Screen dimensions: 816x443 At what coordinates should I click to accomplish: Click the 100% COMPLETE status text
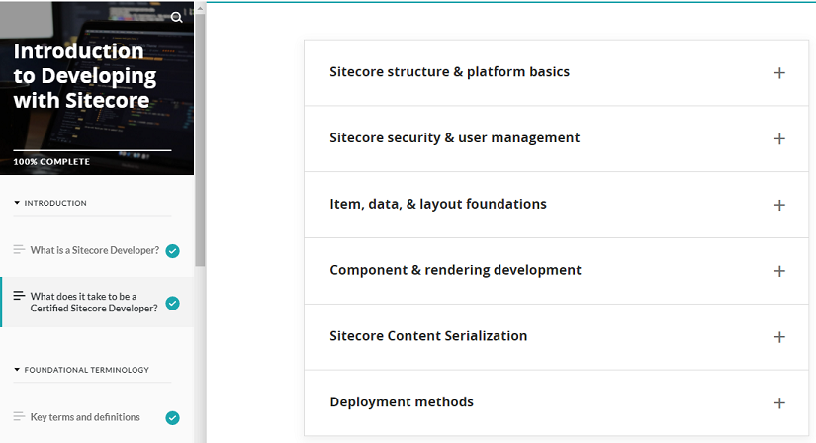51,162
